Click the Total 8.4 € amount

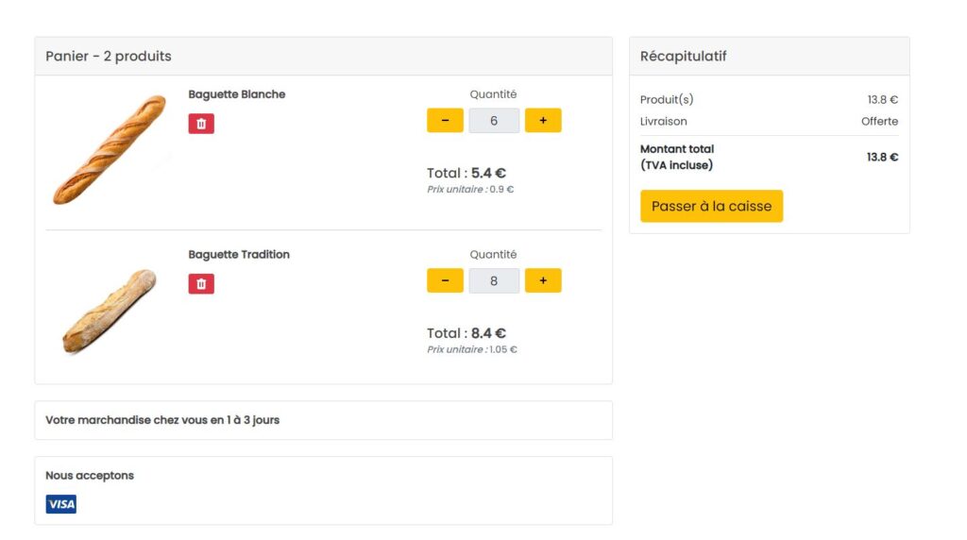pos(467,333)
